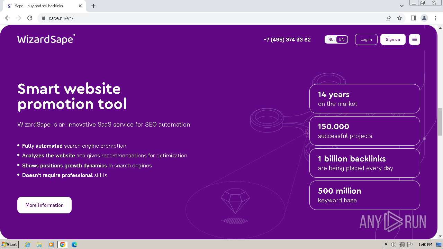Open File Explorer from taskbar
Screen dimensions: 443x249
(39, 245)
